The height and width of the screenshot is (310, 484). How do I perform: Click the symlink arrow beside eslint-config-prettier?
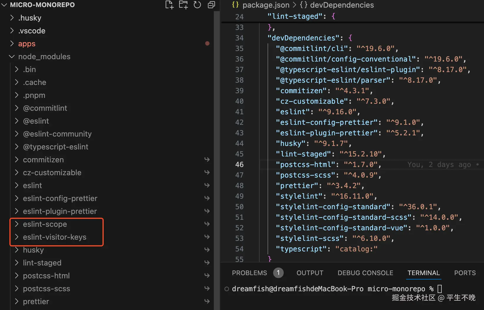point(207,198)
